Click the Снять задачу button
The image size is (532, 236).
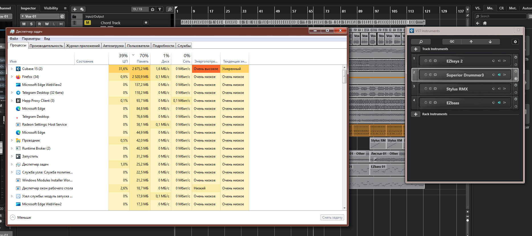pyautogui.click(x=332, y=218)
